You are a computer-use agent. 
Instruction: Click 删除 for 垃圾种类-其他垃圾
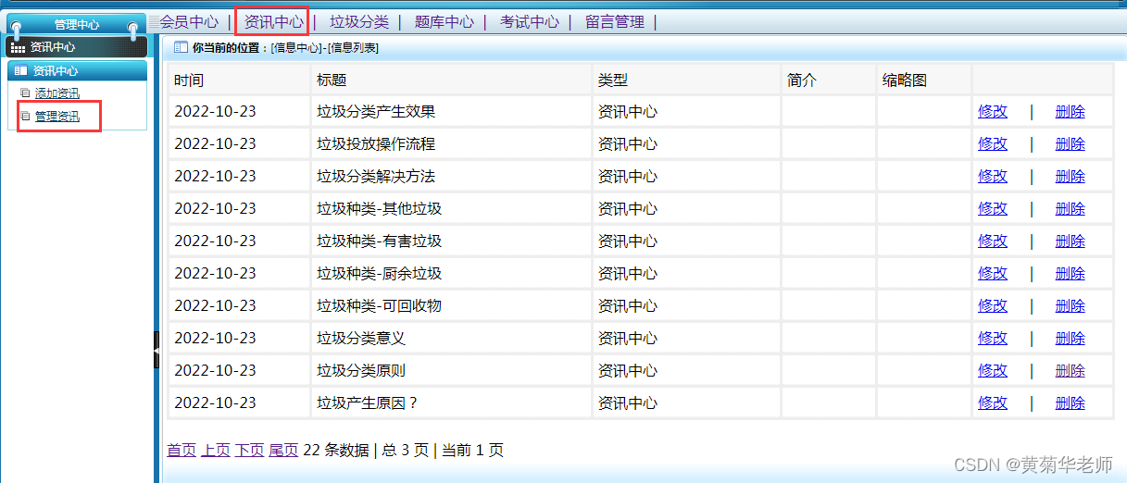pyautogui.click(x=1070, y=208)
